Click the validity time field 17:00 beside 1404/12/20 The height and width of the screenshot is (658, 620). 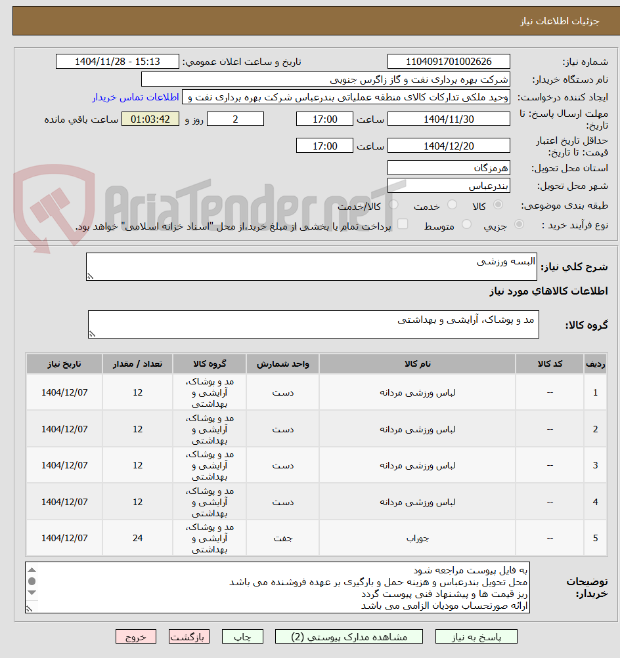click(x=324, y=146)
